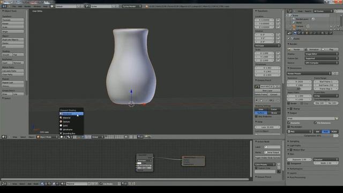Toggle Stamp panel checkbox
The image size is (343, 193).
(291, 108)
